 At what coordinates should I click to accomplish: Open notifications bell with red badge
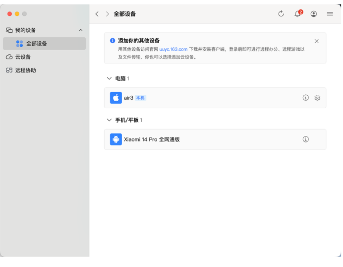point(297,14)
